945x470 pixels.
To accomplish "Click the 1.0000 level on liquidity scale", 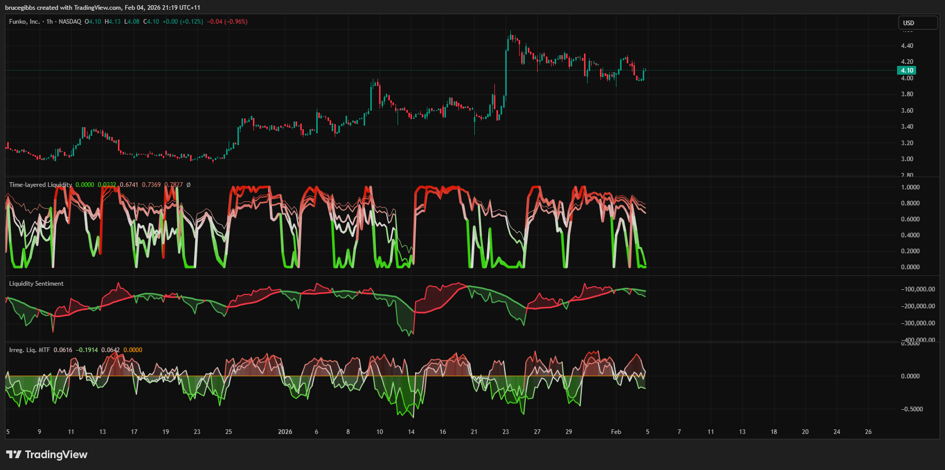I will (910, 187).
